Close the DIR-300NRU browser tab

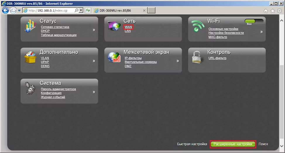[144, 11]
